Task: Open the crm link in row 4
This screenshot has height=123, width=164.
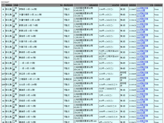Action: [x=142, y=31]
